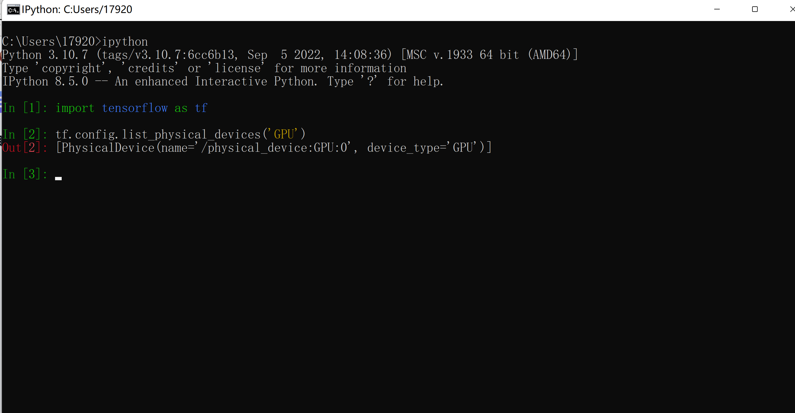Click the ipython command after path
Viewport: 795px width, 413px height.
click(x=125, y=42)
